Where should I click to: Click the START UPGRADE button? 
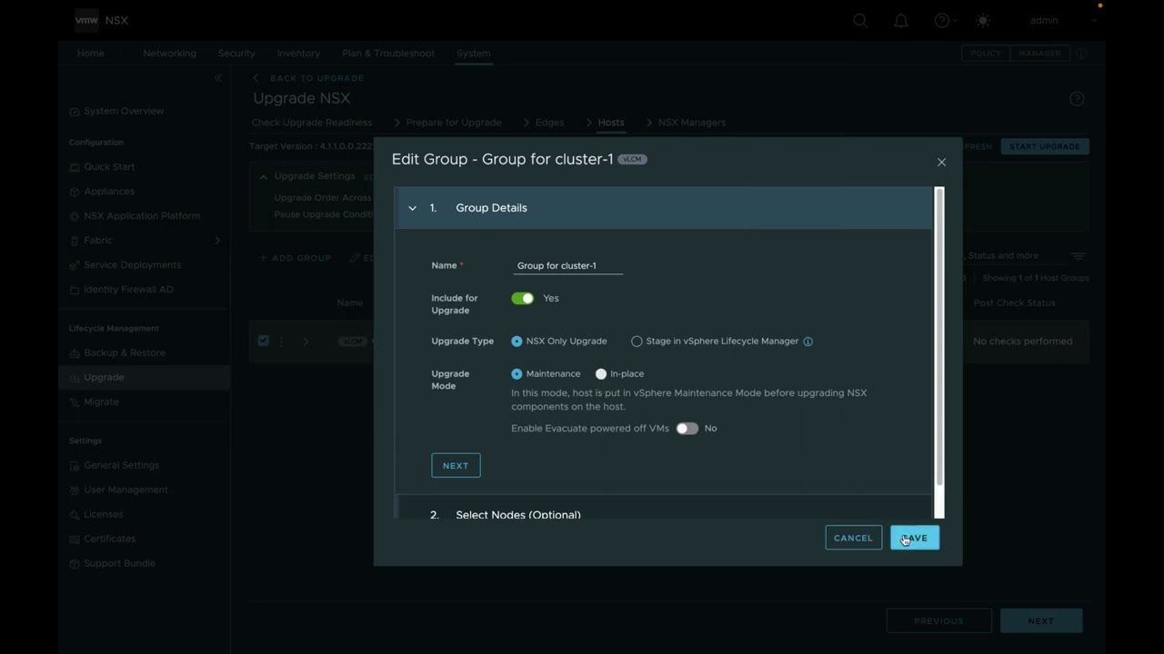click(x=1044, y=146)
